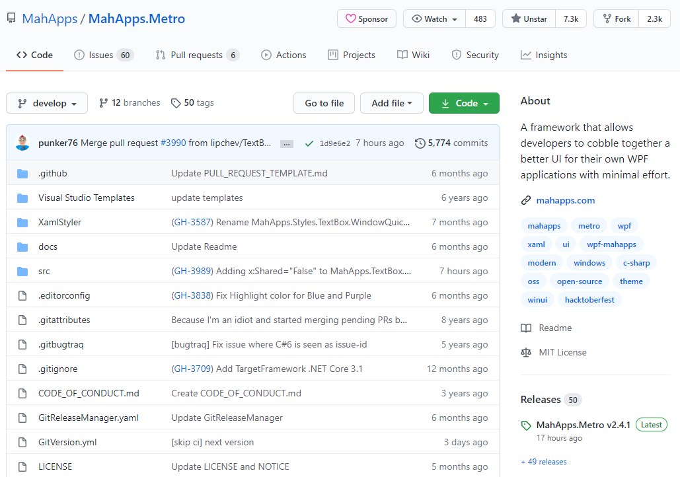Image resolution: width=680 pixels, height=477 pixels.
Task: Visit the mahapps.com website link
Action: (566, 200)
